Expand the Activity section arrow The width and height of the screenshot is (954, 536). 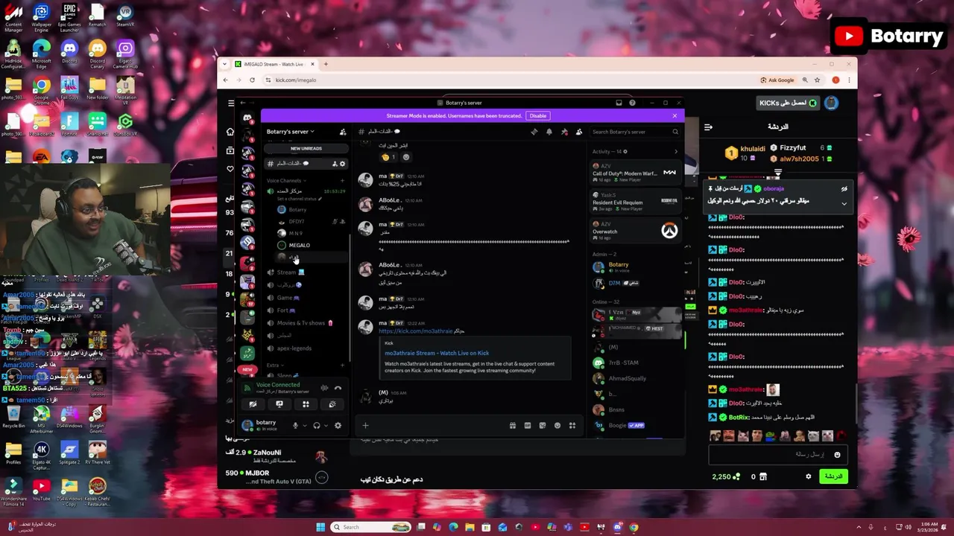[x=676, y=151]
